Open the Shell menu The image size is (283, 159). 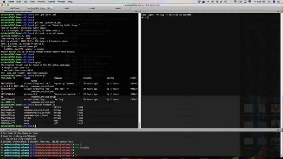coord(19,2)
